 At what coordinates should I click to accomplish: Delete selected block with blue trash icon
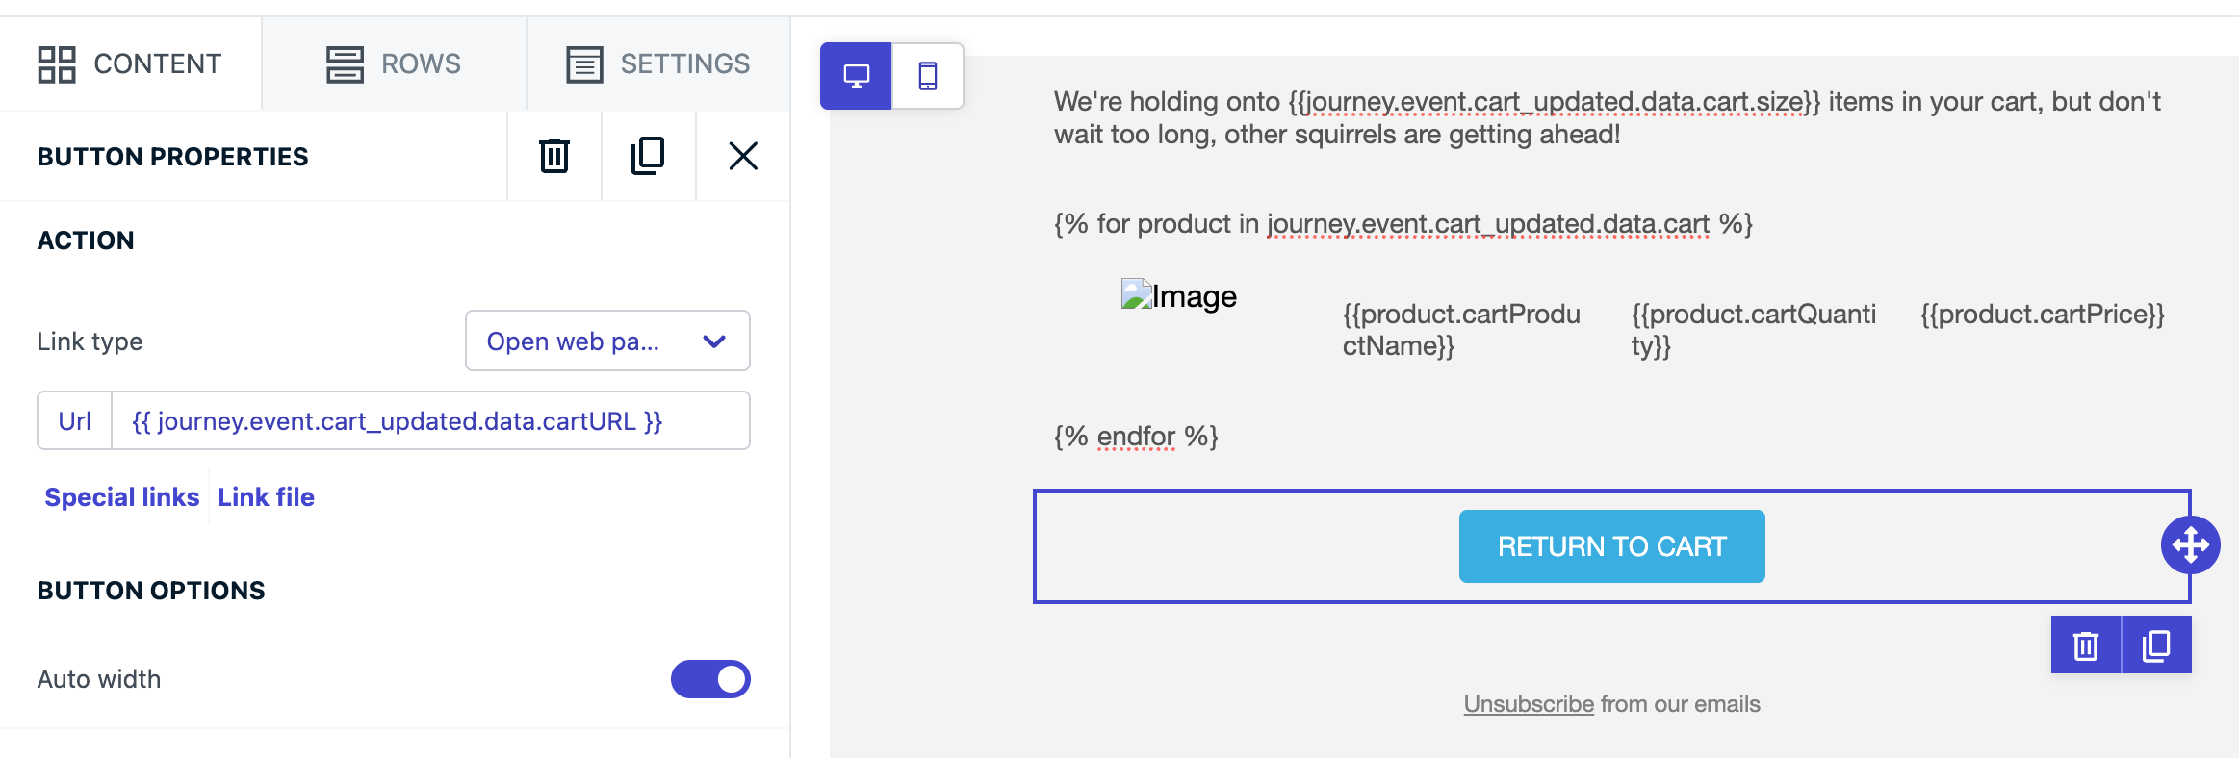coord(2086,645)
